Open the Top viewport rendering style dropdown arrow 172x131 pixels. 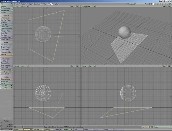pos(27,6)
